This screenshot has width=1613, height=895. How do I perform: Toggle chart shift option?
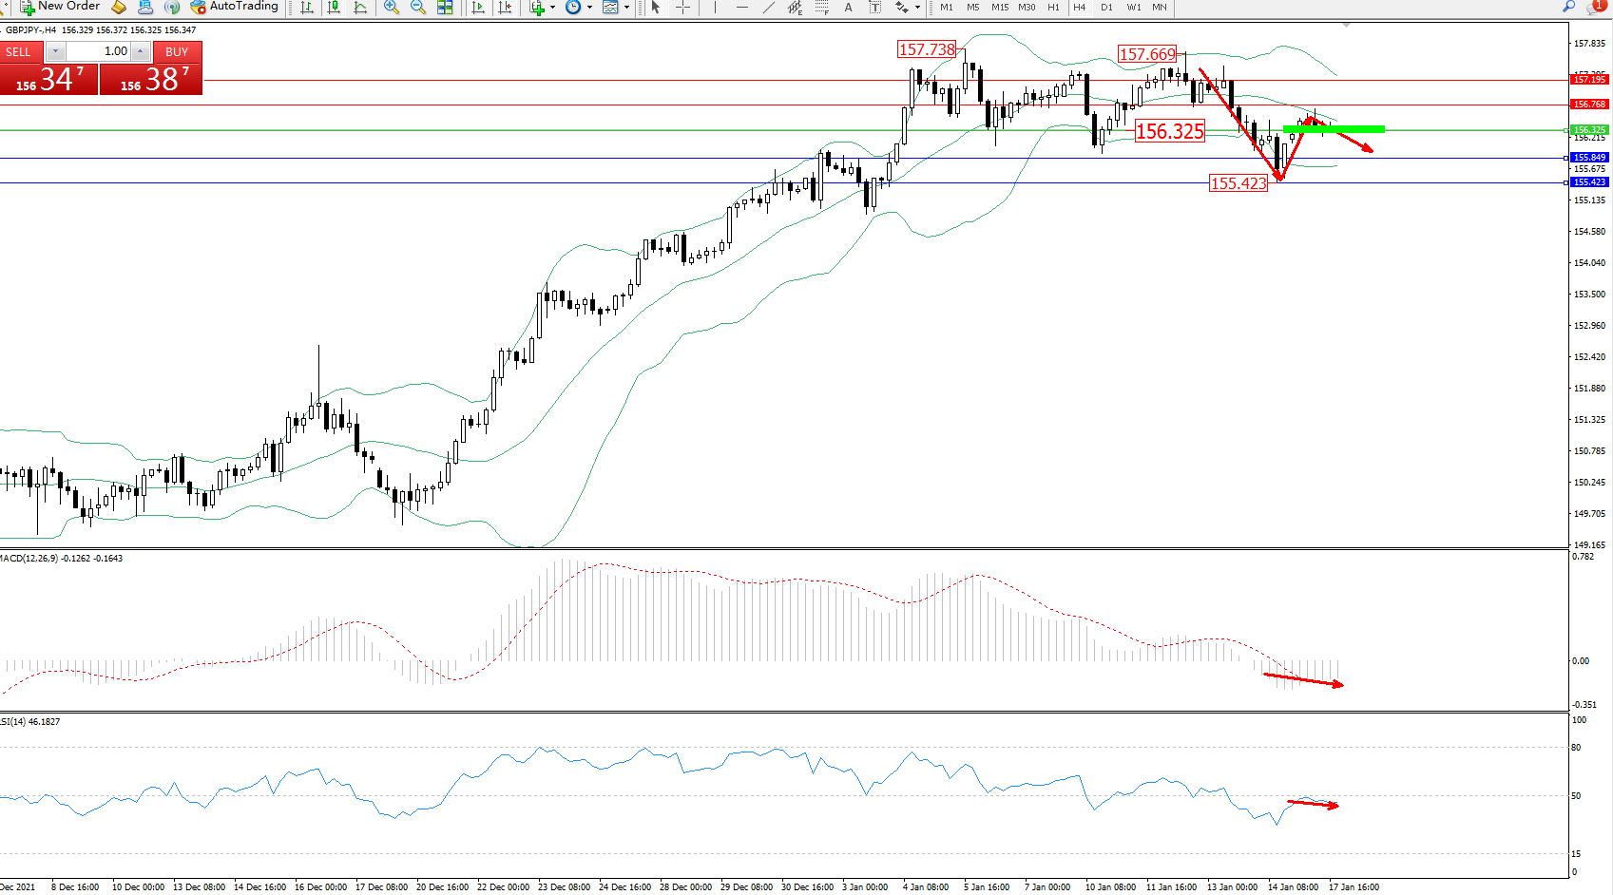tap(505, 7)
